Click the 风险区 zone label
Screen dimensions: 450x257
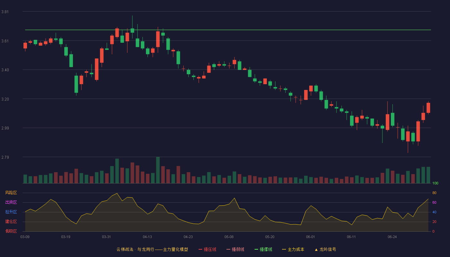pos(11,193)
